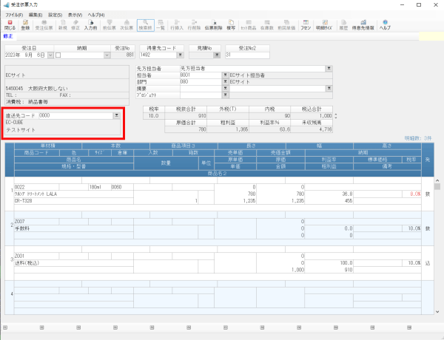Click the 180ml size cell
This screenshot has height=340, width=444.
100,187
